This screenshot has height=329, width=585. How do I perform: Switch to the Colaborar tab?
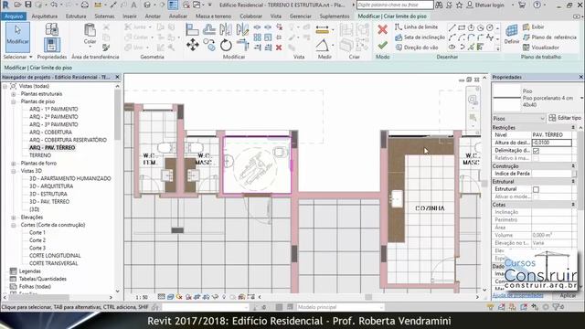[x=250, y=16]
